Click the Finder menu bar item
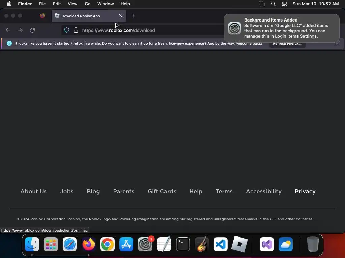Image resolution: width=345 pixels, height=258 pixels. coord(25,4)
